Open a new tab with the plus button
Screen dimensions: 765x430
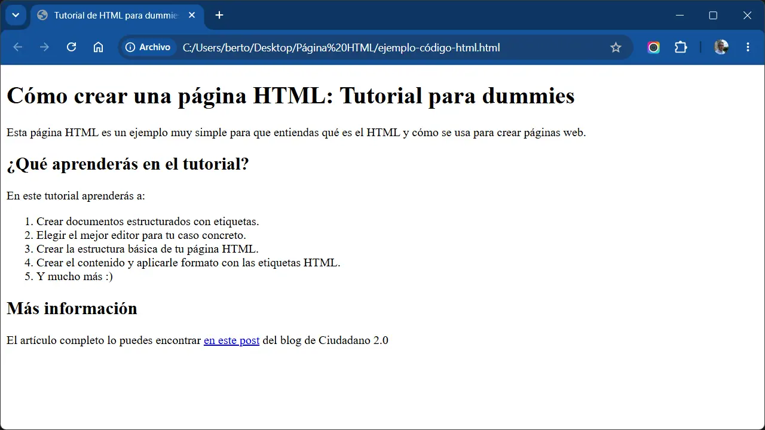click(219, 16)
